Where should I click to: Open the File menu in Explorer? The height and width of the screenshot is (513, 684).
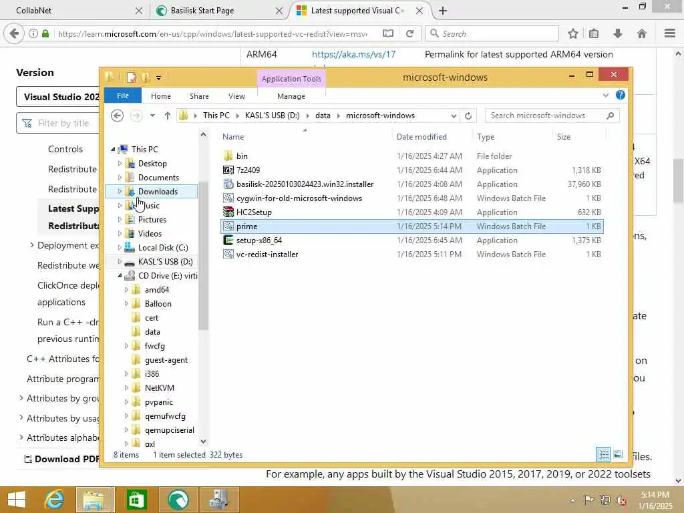[123, 96]
